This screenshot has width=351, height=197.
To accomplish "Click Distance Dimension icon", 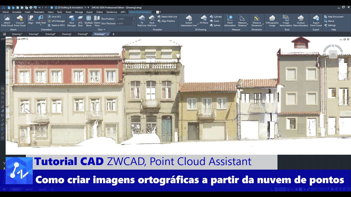I will 257,18.
